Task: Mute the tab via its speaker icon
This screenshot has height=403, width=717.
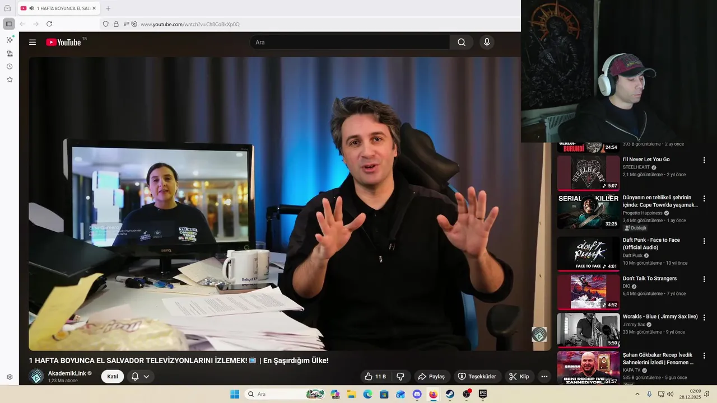Action: pos(31,8)
